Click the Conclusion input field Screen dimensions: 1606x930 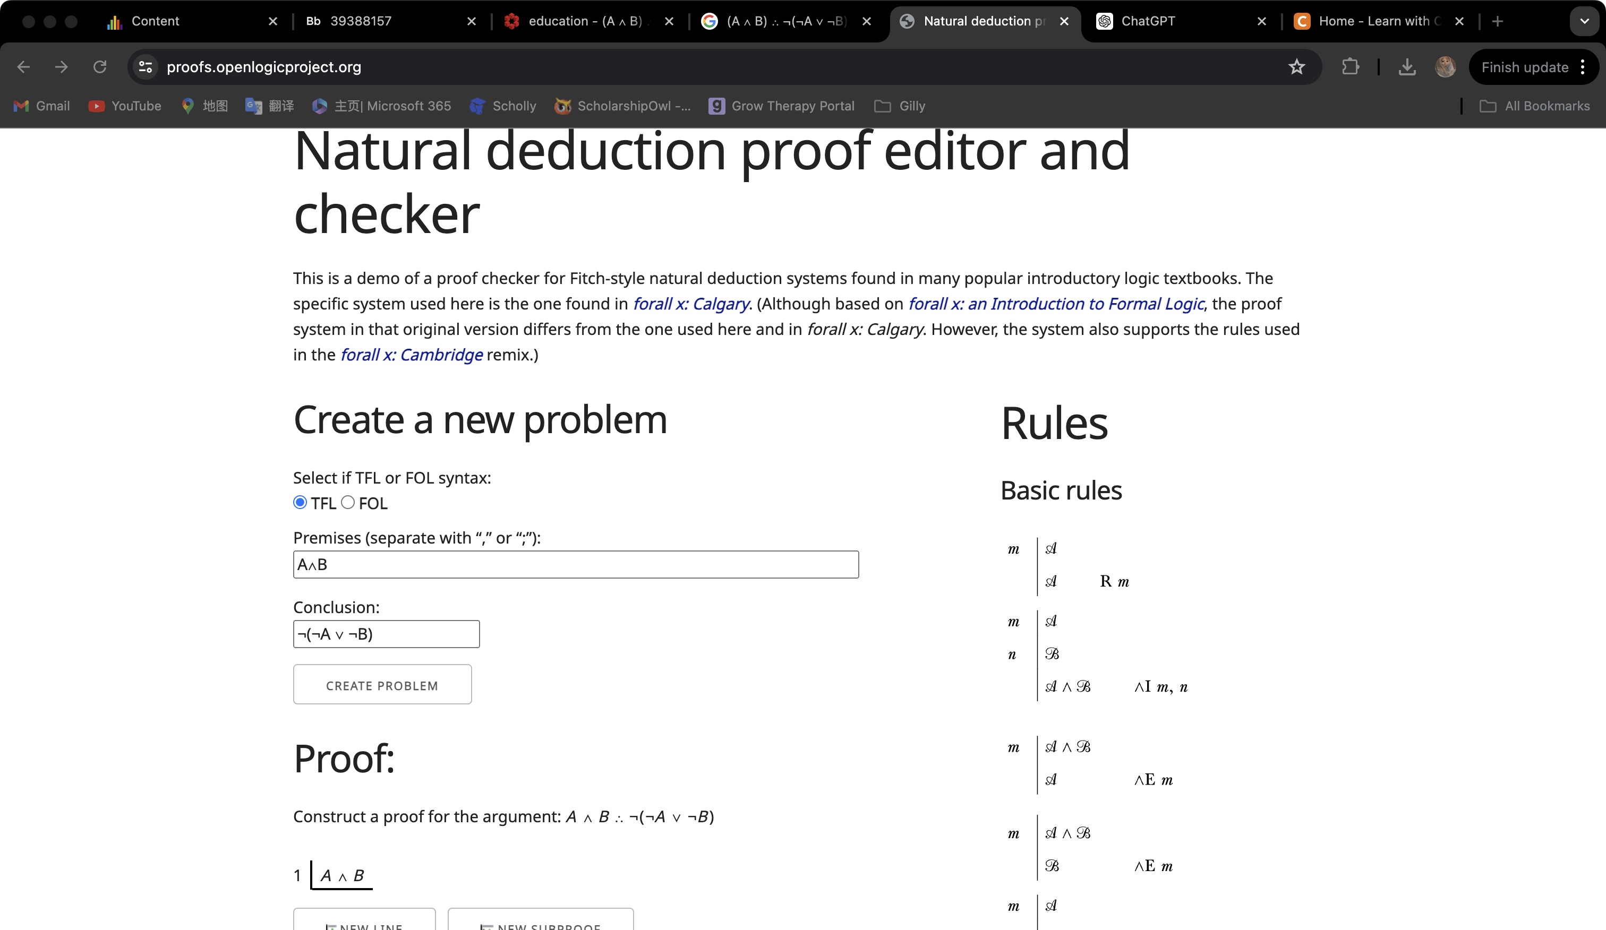(x=386, y=634)
